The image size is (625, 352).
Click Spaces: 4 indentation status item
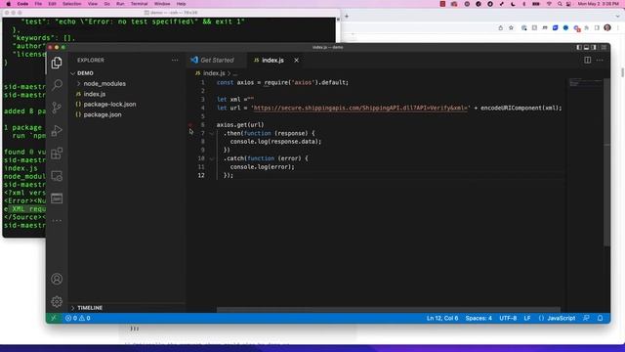pyautogui.click(x=479, y=318)
